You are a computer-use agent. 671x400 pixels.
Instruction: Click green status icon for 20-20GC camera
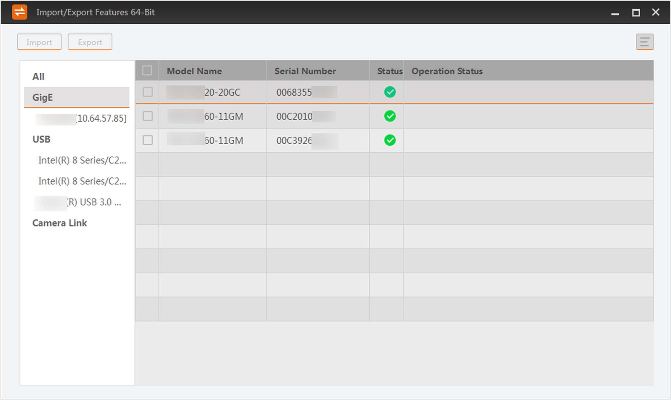point(390,92)
